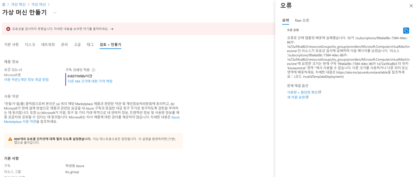Screen dimensions: 415x177
Task: Click the arrow at the end of the validation error banner
Action: pos(112,29)
